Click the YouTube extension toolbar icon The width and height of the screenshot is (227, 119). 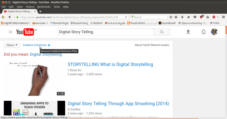pyautogui.click(x=207, y=17)
